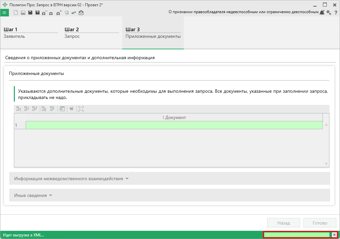This screenshot has width=340, height=239.
Task: Open settings with the gears icon
Action: click(x=329, y=12)
